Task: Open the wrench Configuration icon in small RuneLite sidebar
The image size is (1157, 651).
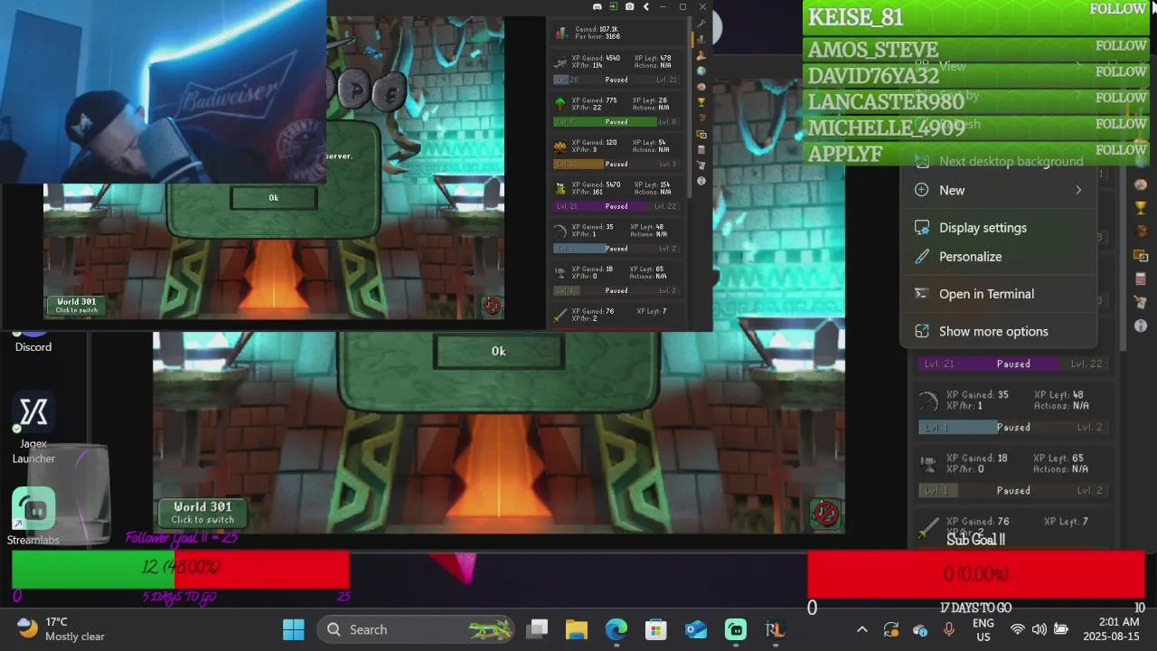Action: (x=701, y=24)
